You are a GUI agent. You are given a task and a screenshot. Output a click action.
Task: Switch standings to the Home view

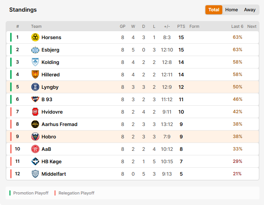tap(231, 10)
